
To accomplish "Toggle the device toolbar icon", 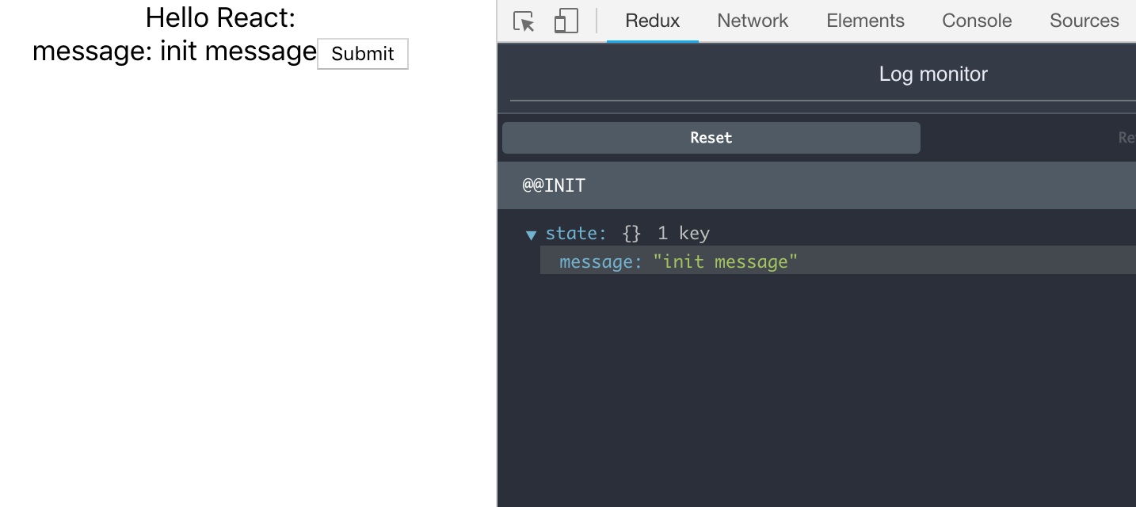I will pos(564,20).
